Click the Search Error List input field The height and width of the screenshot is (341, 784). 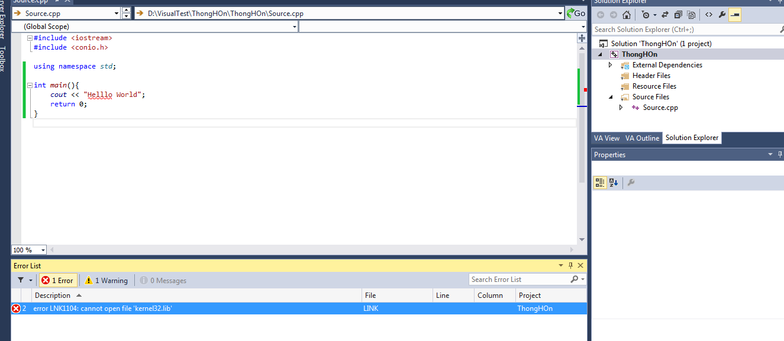coord(520,280)
